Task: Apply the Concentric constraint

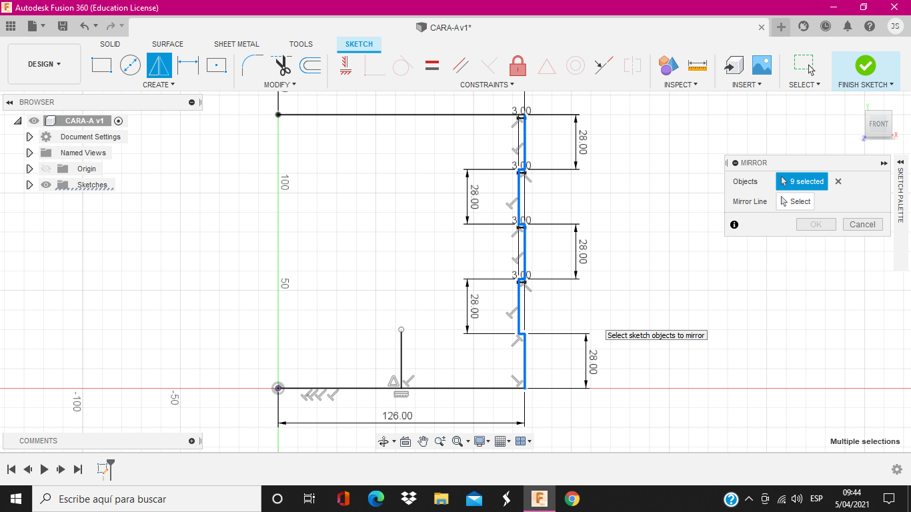Action: coord(576,65)
